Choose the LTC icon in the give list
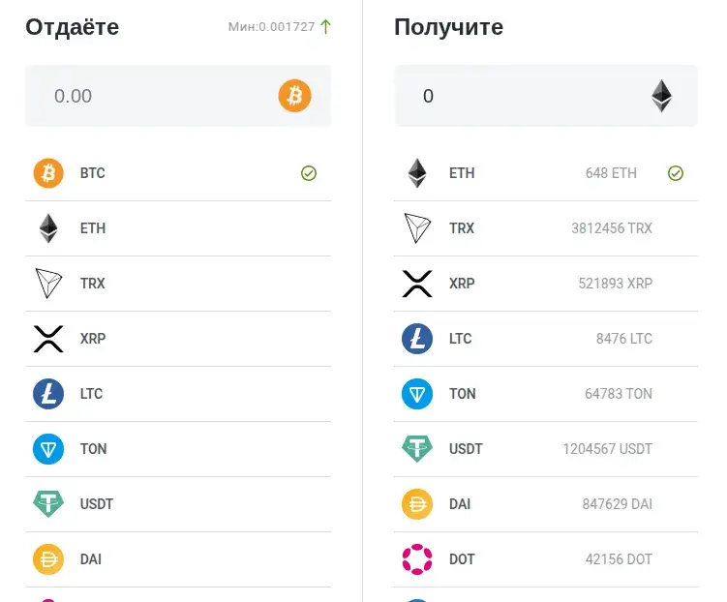The width and height of the screenshot is (727, 602). (48, 394)
